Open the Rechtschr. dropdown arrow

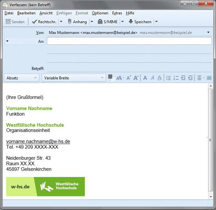point(61,22)
